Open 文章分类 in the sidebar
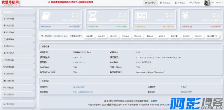The image size is (224, 110). click(18, 81)
